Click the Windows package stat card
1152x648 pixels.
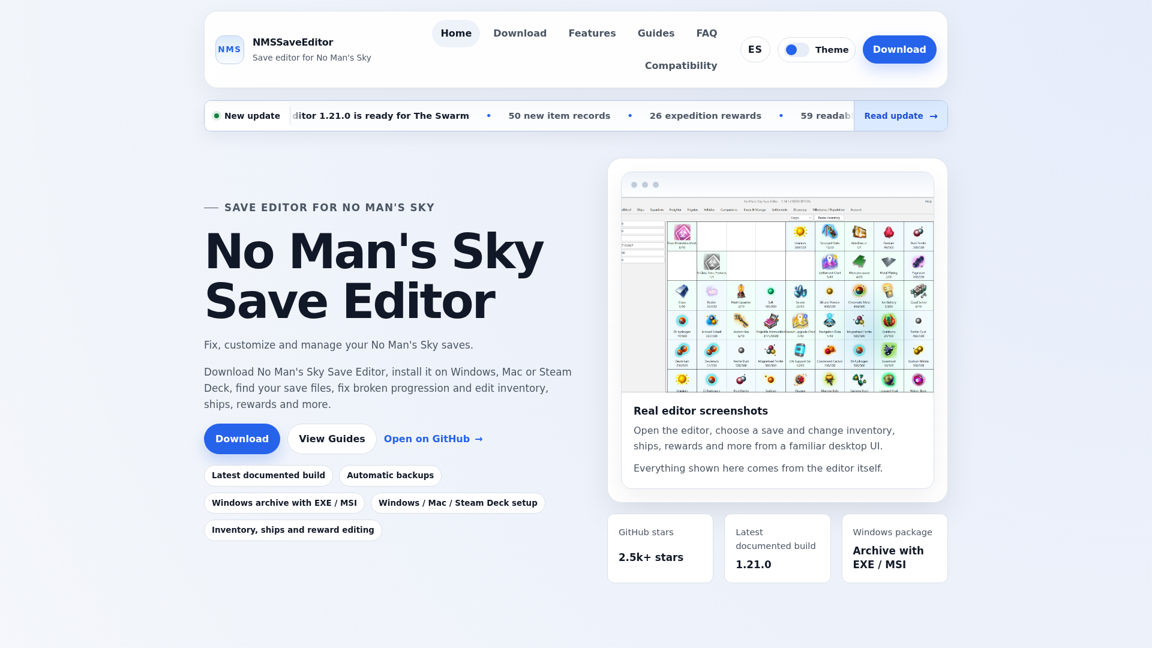click(895, 548)
